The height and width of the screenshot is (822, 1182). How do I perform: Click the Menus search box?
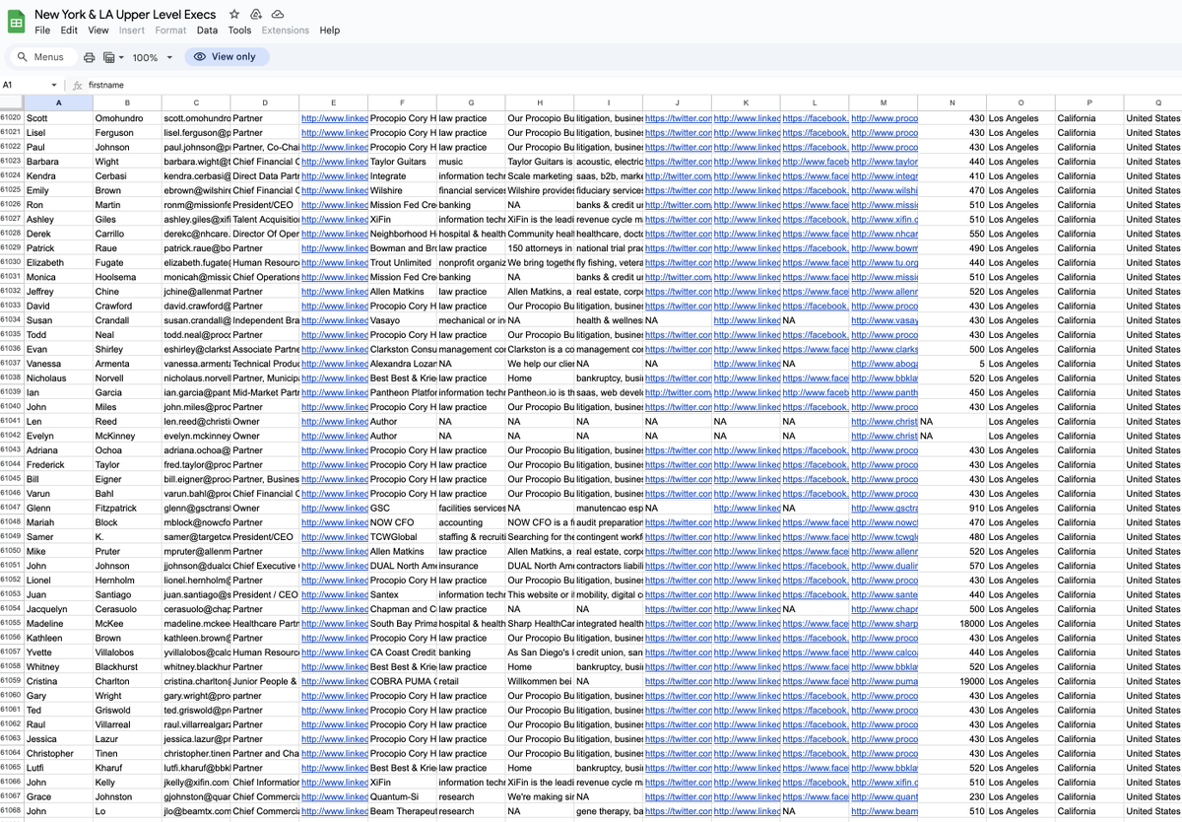41,57
